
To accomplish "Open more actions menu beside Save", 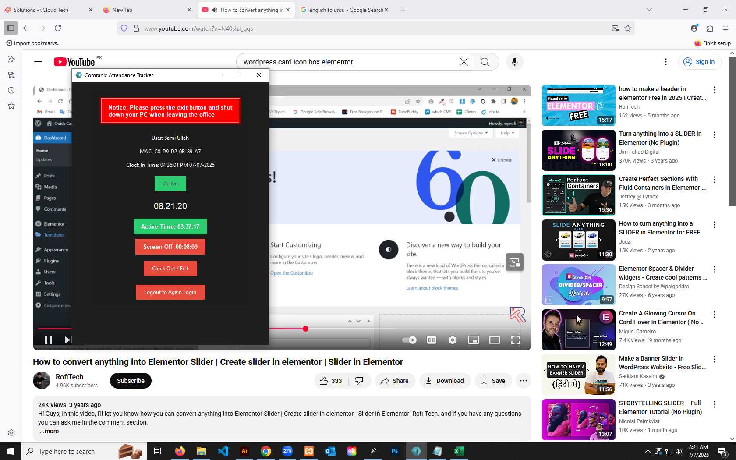I will (x=524, y=381).
